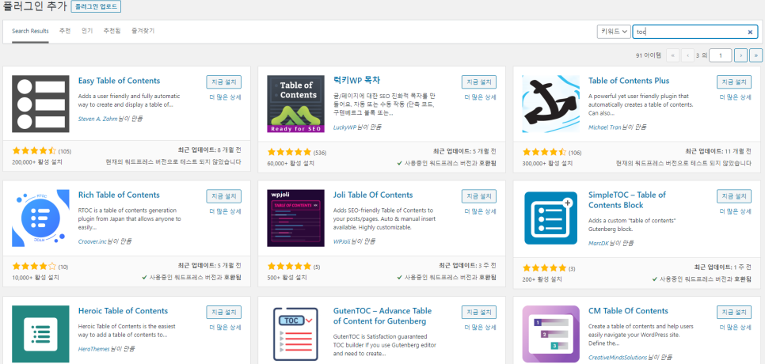Visit author LuckyWP link

tap(345, 127)
